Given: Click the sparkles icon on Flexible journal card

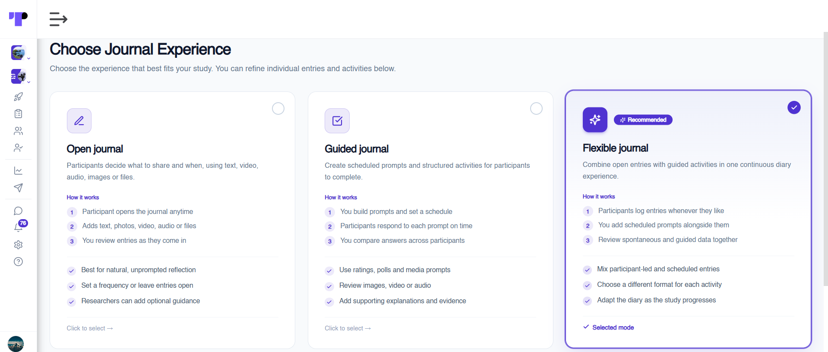Looking at the screenshot, I should click(595, 120).
